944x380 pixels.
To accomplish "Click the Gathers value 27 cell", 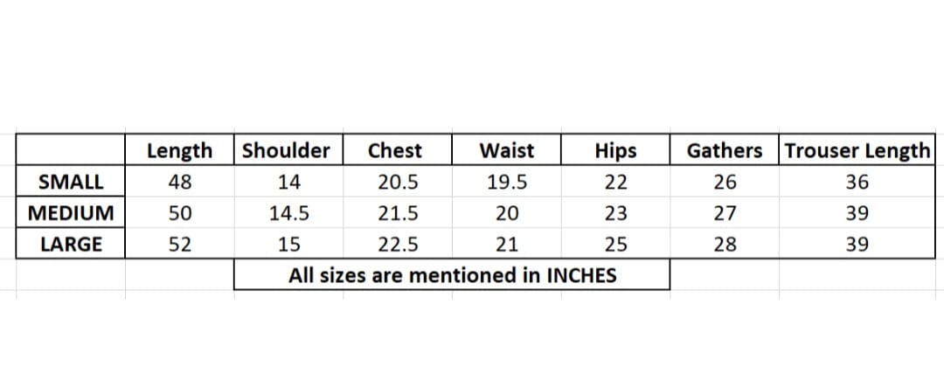I will (725, 212).
